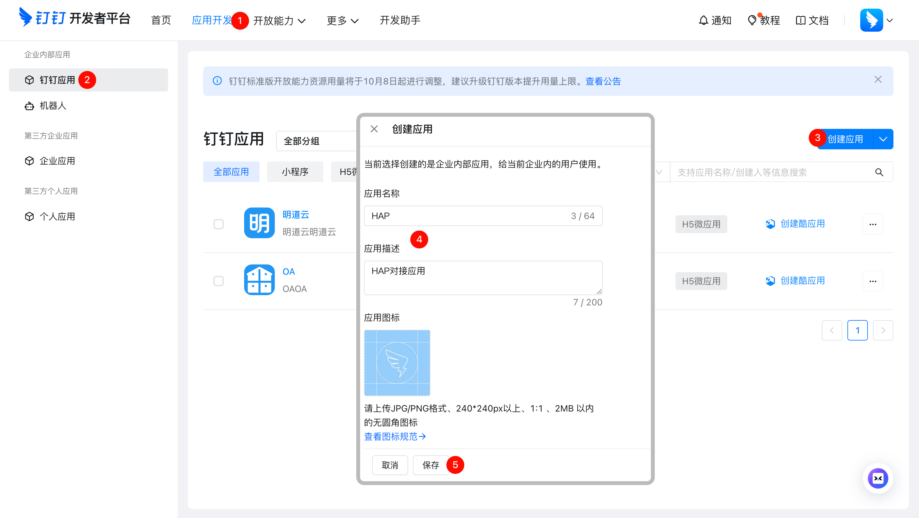Open the tutorial lightbulb icon

pos(751,20)
